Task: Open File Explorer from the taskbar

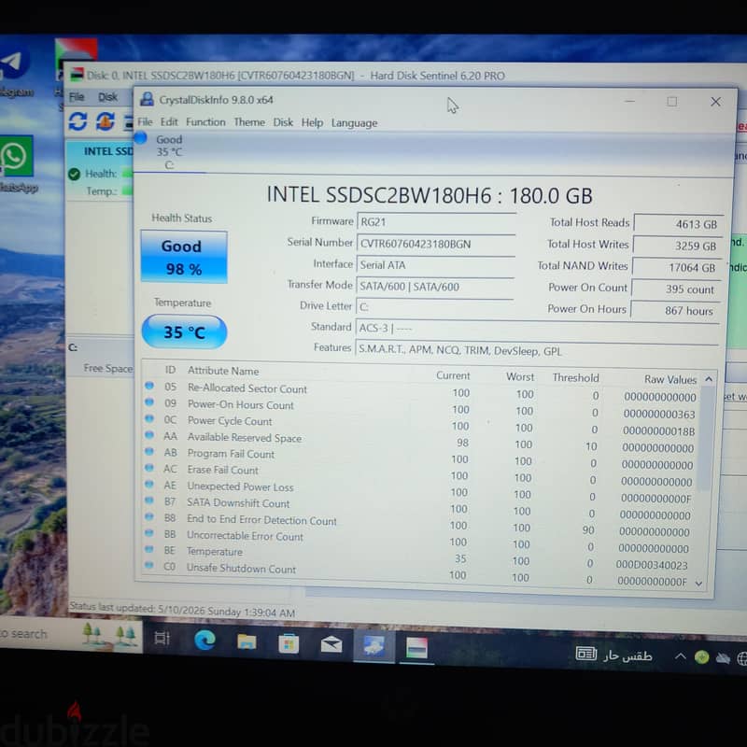Action: pos(247,642)
